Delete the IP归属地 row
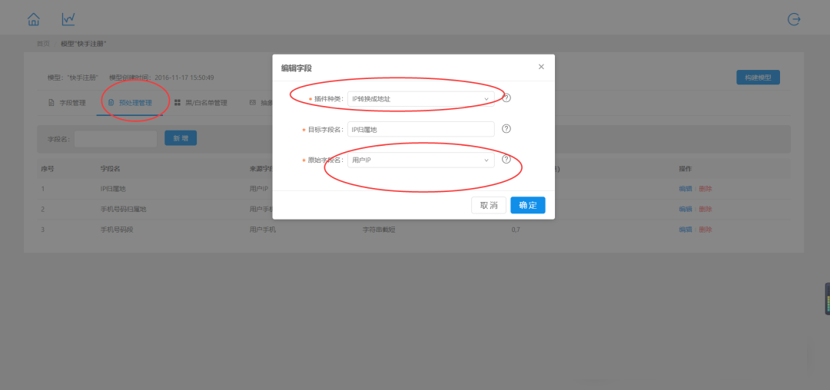The image size is (830, 390). tap(705, 189)
